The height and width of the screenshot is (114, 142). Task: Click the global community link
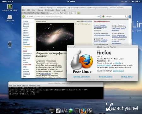(104, 65)
